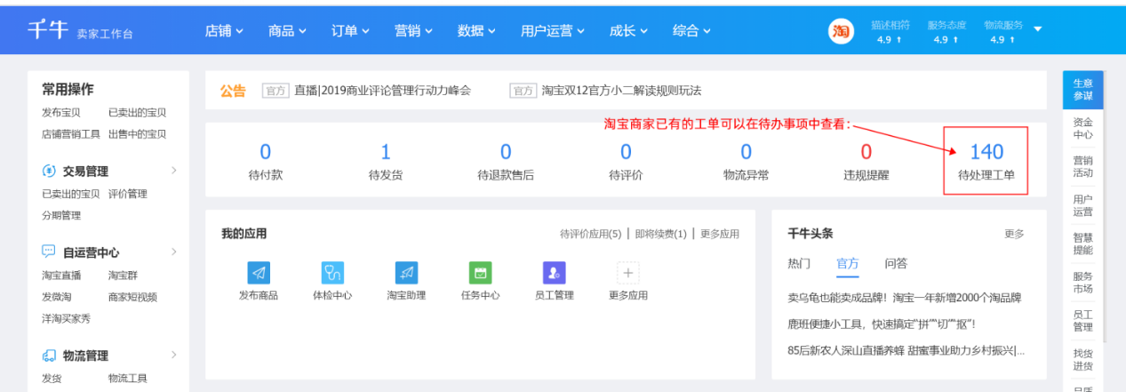Click 淘宝群 link
1126x392 pixels.
click(123, 276)
